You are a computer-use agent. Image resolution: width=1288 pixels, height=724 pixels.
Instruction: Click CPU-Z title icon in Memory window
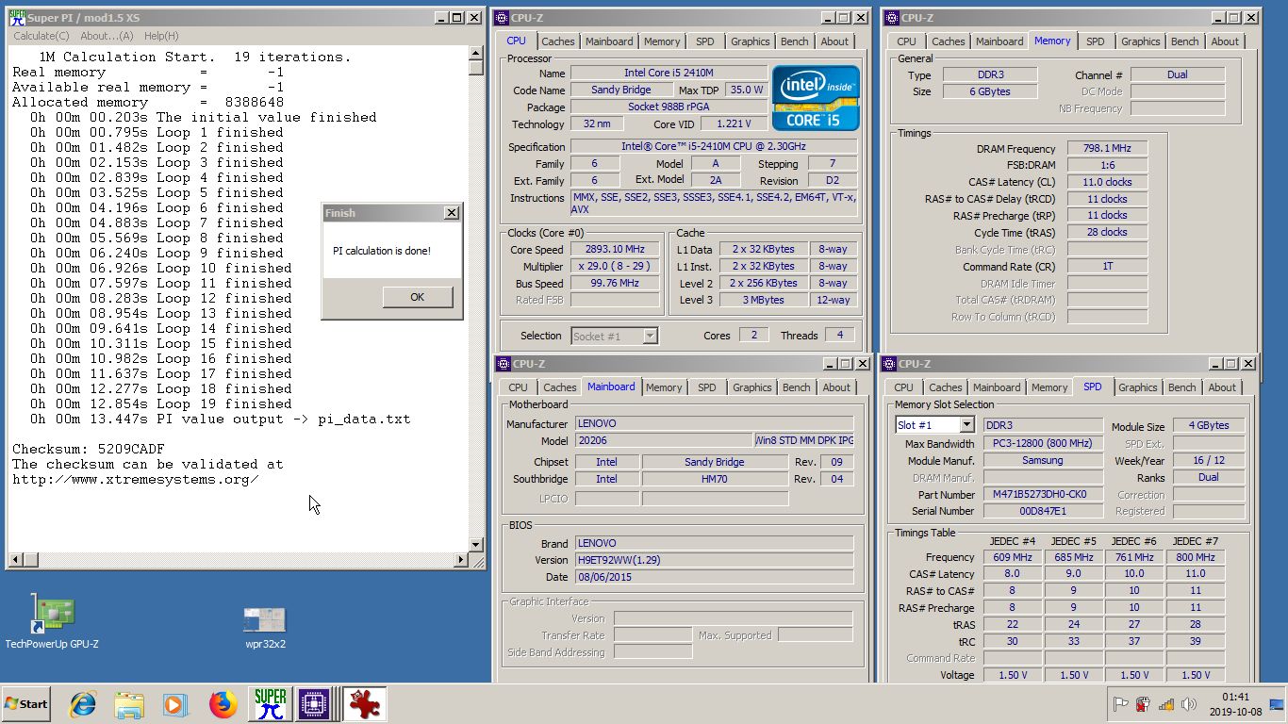tap(892, 17)
